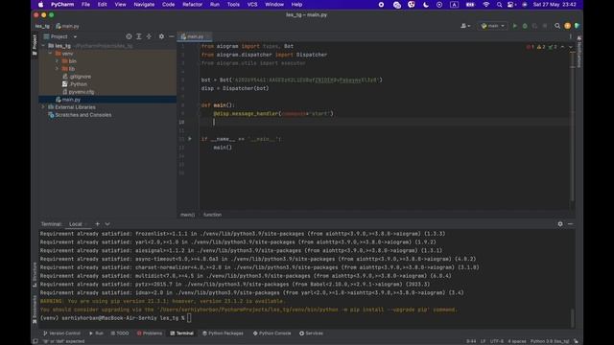Toggle the Bookmarks side tool window stripe
This screenshot has height=345, width=614.
pyautogui.click(x=35, y=309)
